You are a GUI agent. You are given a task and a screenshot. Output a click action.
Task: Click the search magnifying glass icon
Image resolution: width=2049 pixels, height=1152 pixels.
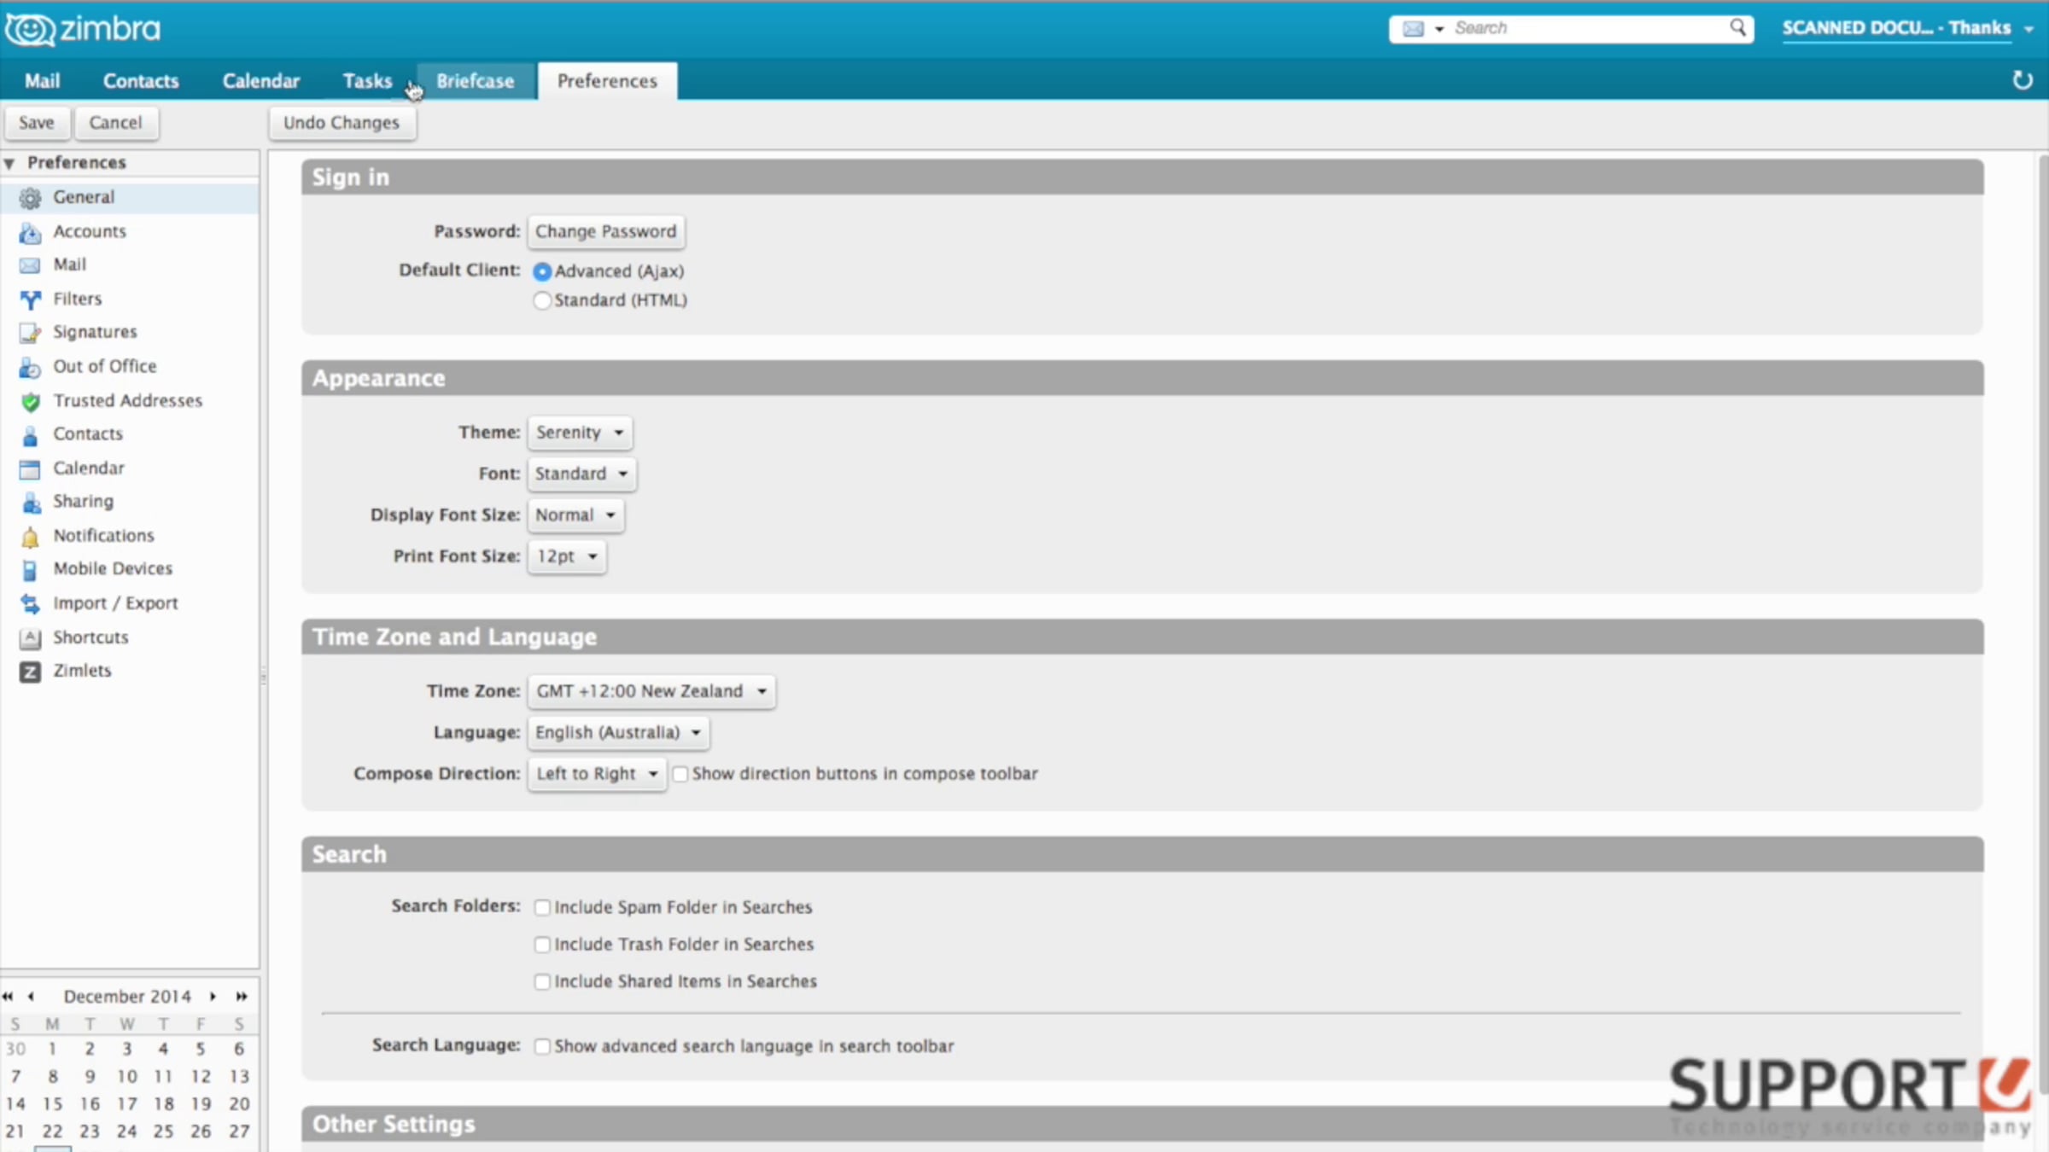click(1737, 28)
